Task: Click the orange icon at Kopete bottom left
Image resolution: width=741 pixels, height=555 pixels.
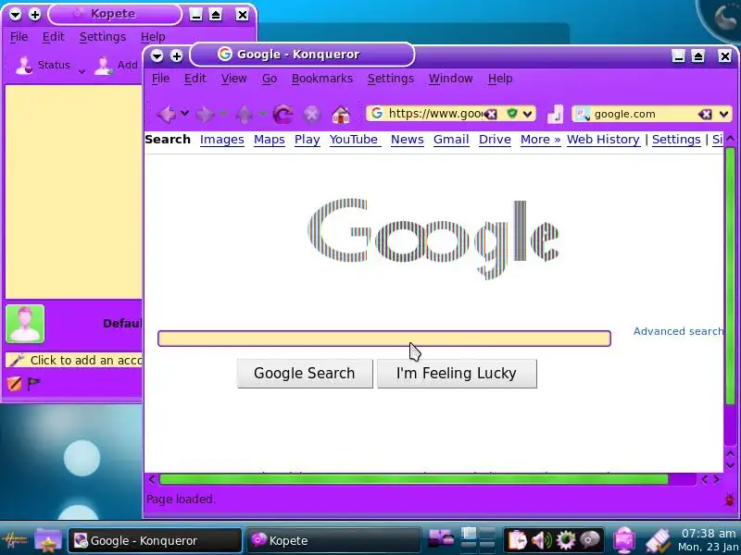Action: [x=14, y=384]
